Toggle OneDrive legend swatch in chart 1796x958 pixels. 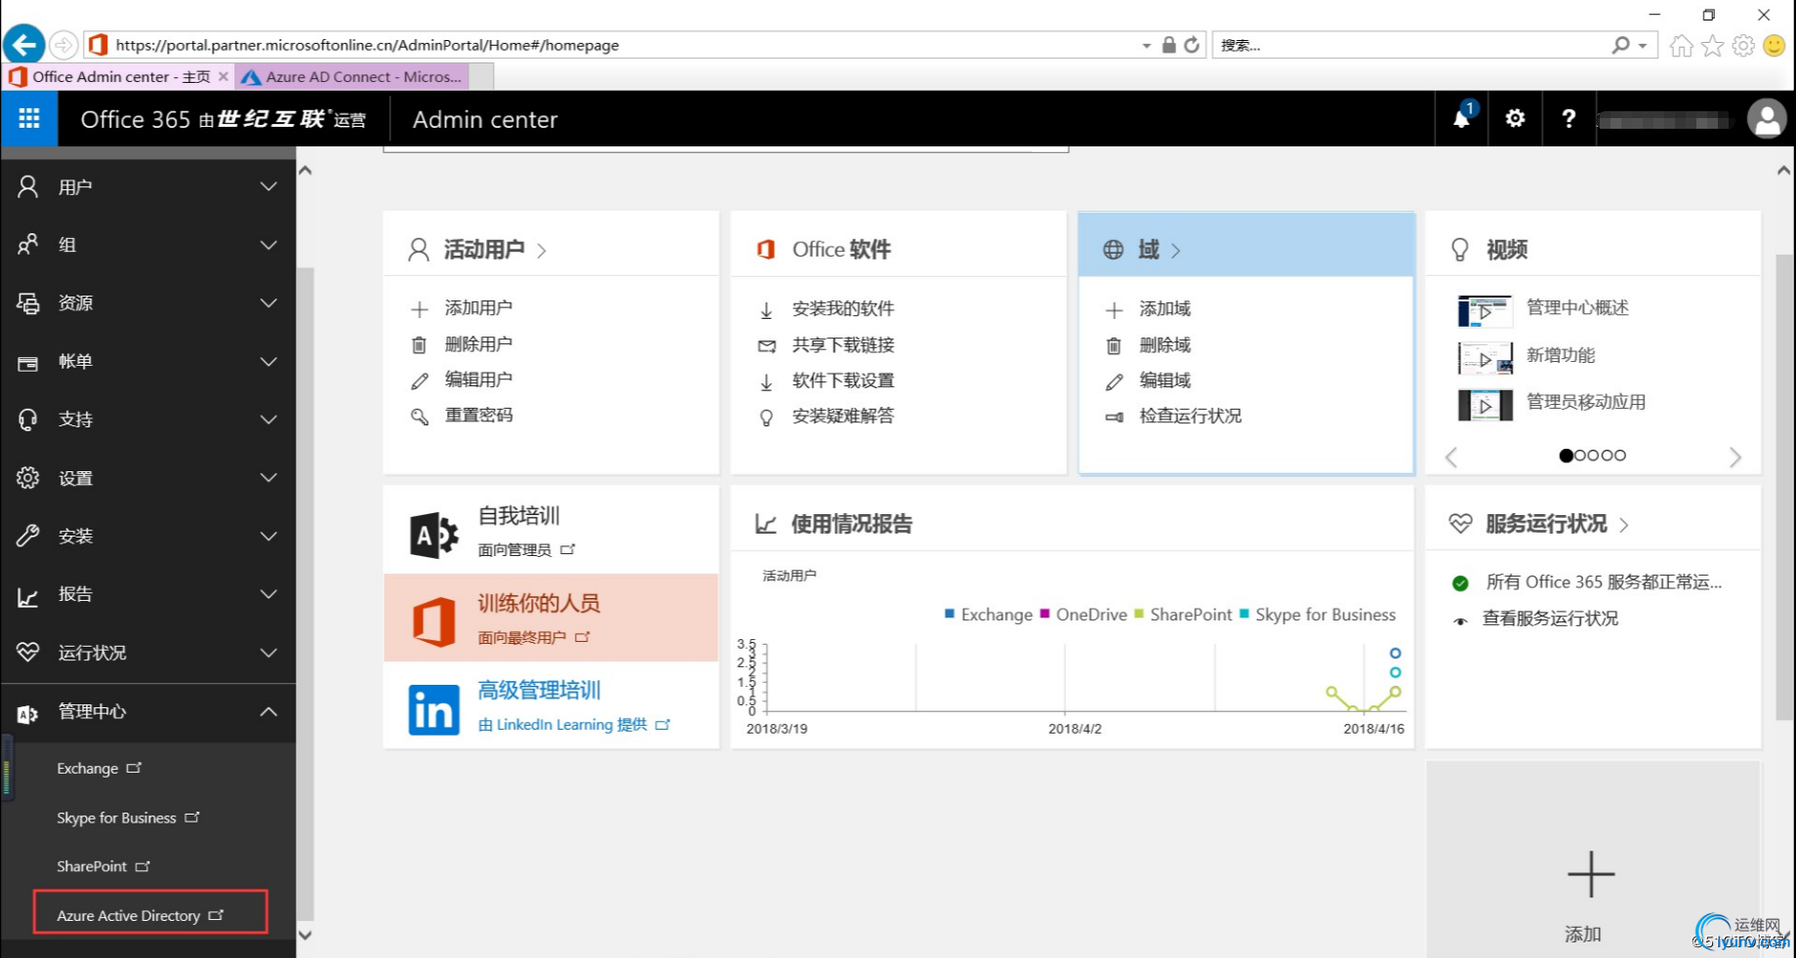coord(1044,614)
